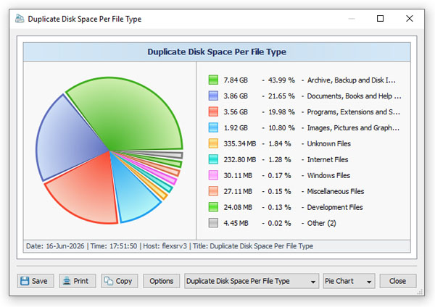The image size is (435, 307).
Task: Maximize the window
Action: tap(381, 19)
